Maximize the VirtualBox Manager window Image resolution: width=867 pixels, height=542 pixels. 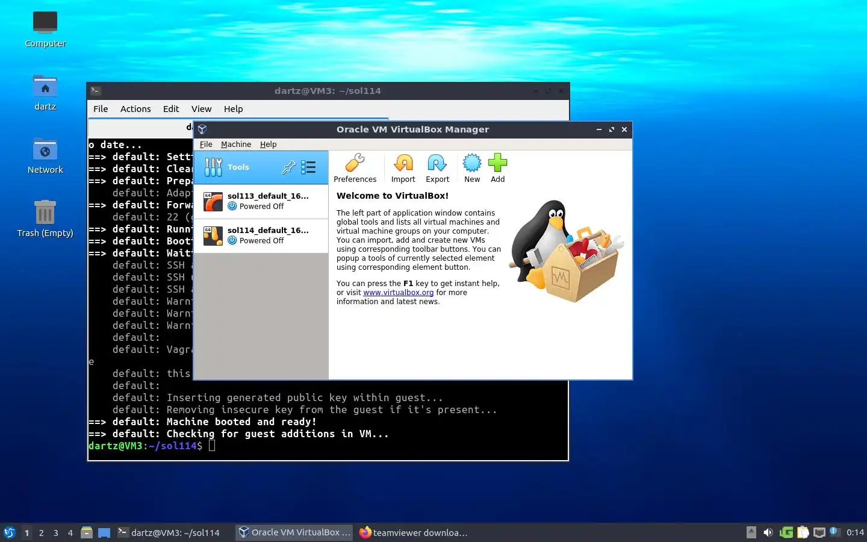[x=612, y=129]
